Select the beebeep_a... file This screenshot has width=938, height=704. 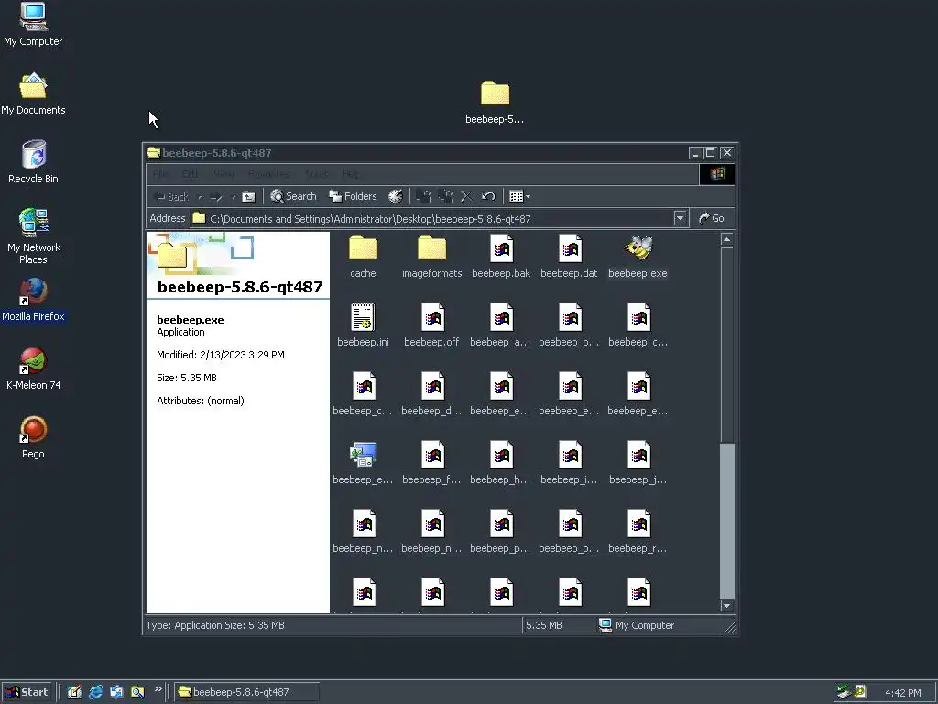click(501, 325)
